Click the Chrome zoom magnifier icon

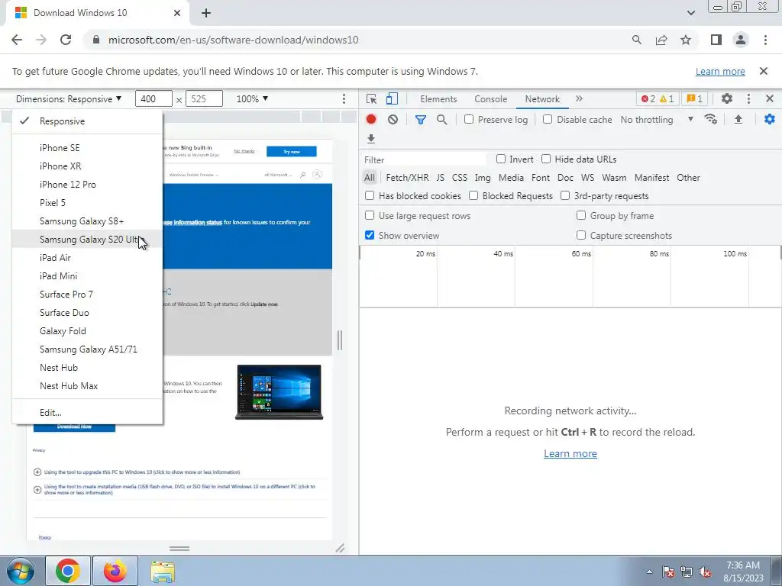(x=637, y=40)
